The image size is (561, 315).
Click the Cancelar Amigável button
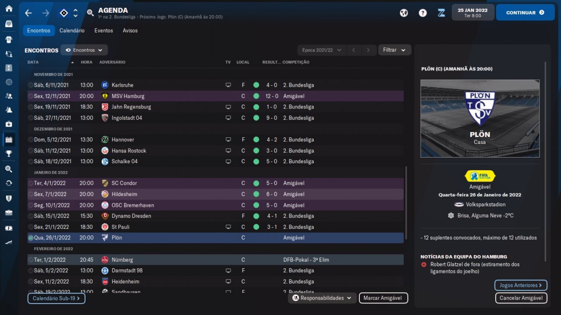pos(521,298)
